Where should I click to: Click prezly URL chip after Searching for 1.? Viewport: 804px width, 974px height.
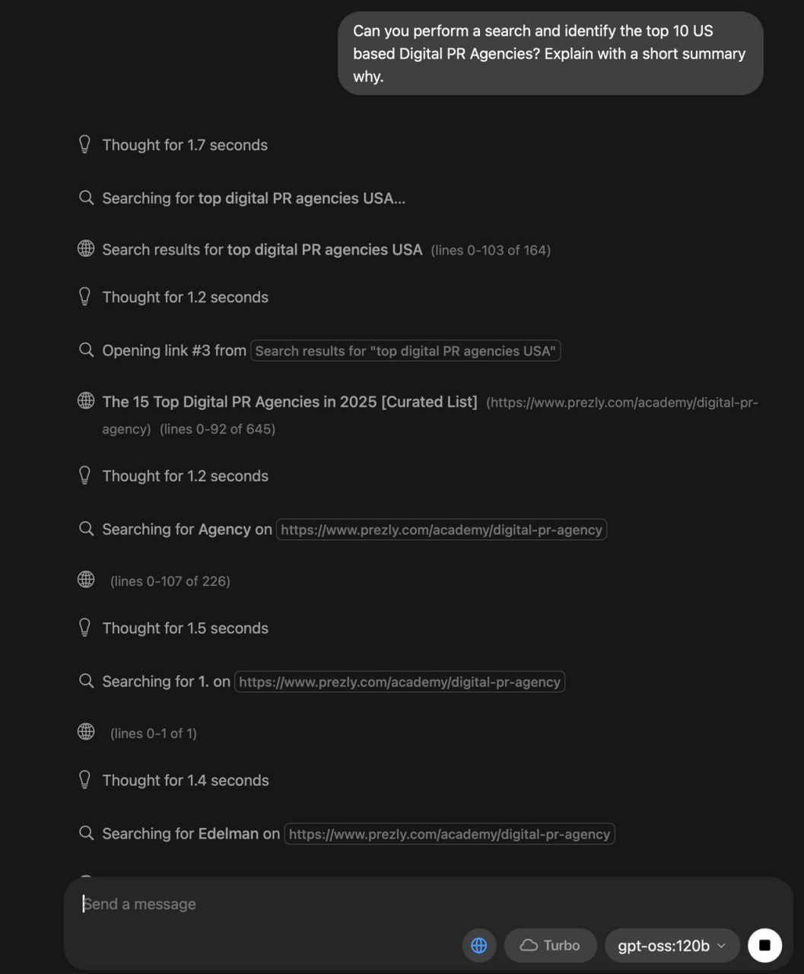coord(399,682)
